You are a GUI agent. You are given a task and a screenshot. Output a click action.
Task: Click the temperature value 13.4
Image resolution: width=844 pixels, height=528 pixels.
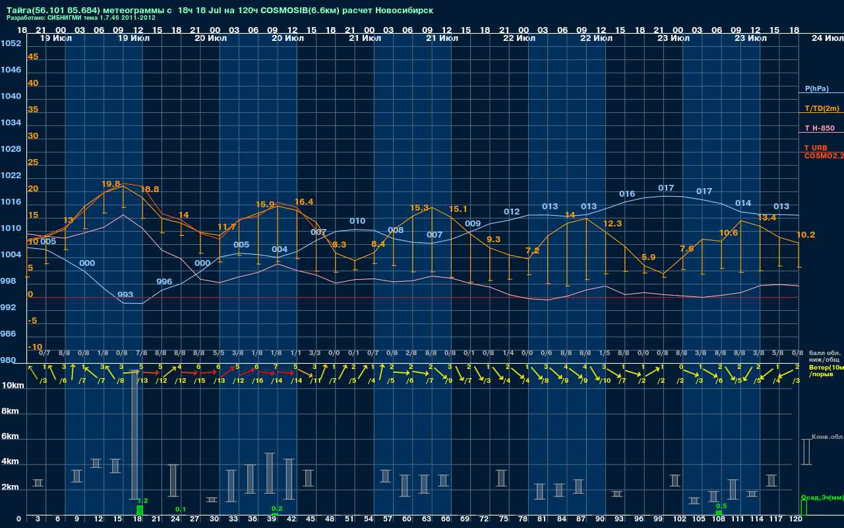tap(767, 218)
